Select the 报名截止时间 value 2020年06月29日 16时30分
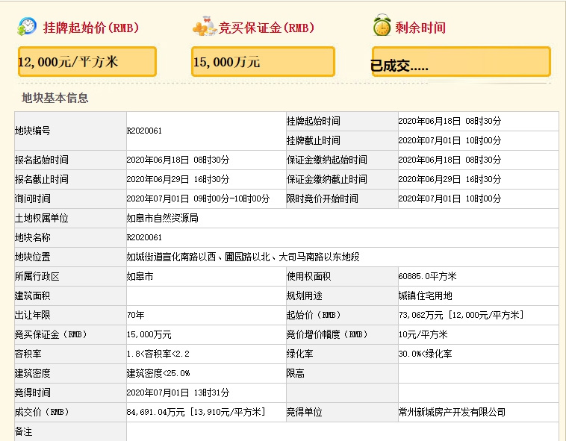 [178, 179]
